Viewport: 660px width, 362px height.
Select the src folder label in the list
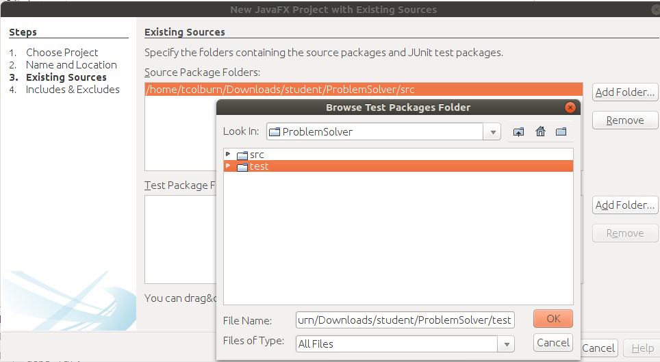click(257, 155)
